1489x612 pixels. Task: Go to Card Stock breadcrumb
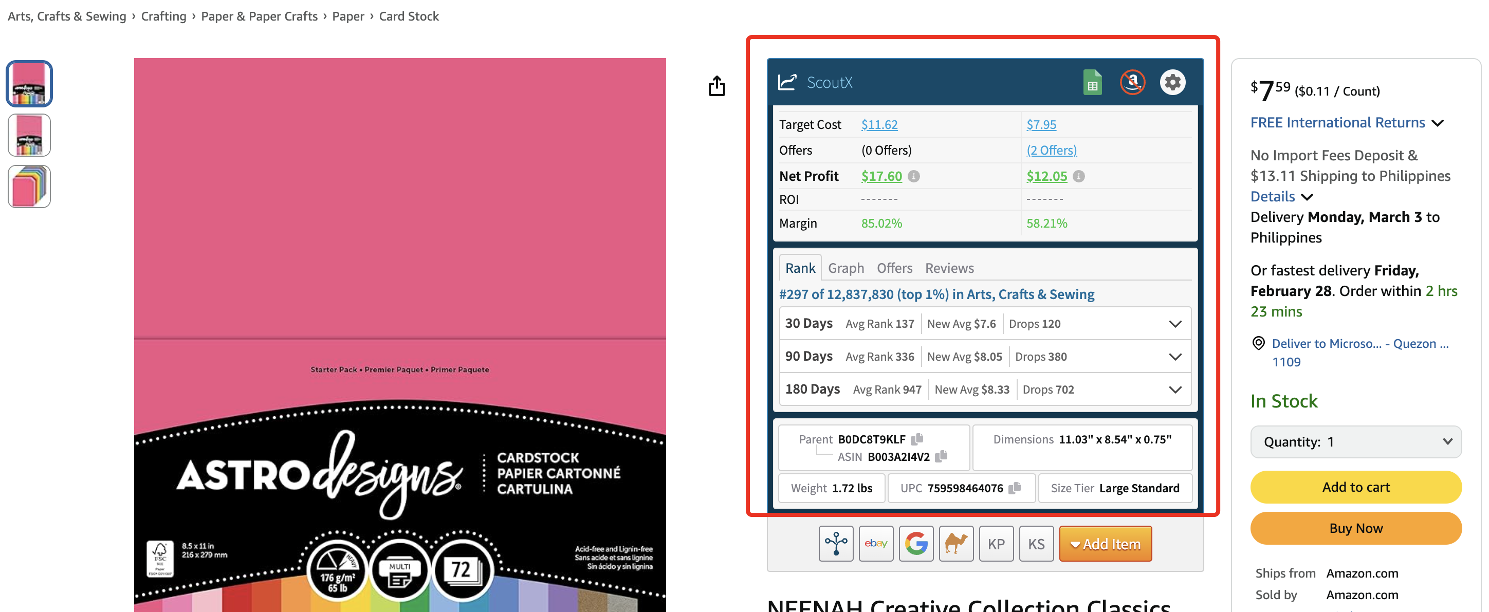coord(409,16)
